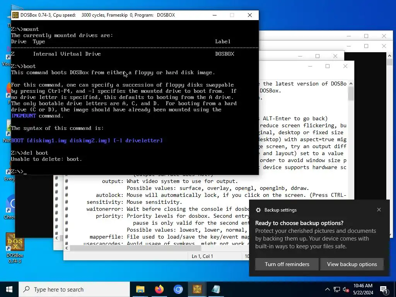This screenshot has height=297, width=396.
Task: Click the text 'waitonerror:' in Notepad
Action: tap(105, 209)
